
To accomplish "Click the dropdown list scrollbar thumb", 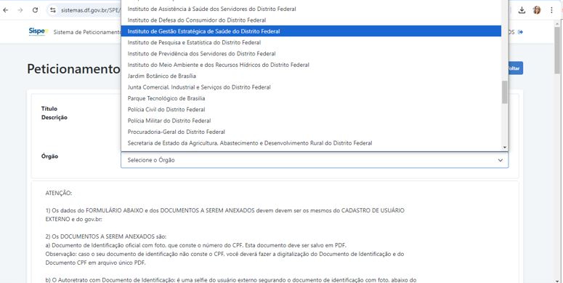I will pyautogui.click(x=504, y=92).
